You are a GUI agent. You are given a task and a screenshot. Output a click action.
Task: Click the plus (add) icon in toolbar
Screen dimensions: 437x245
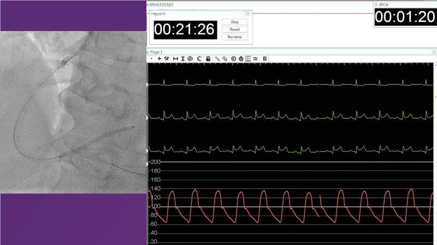pos(160,58)
